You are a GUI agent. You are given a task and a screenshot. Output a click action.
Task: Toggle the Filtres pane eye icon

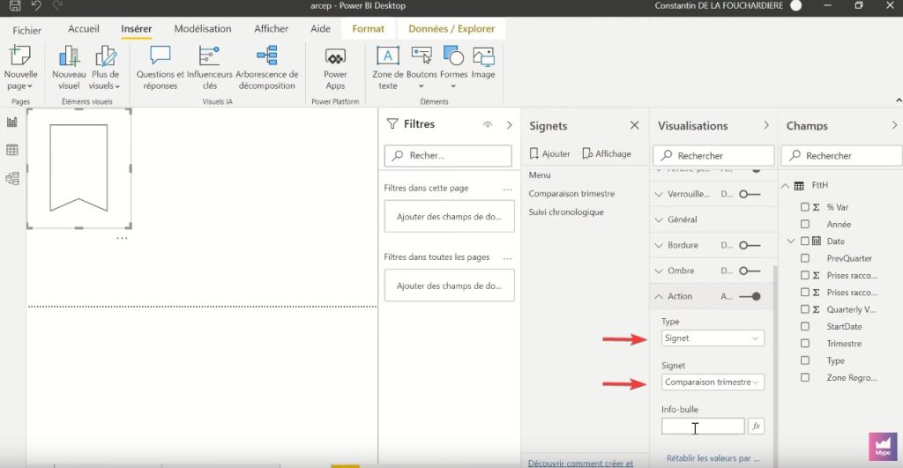click(488, 125)
